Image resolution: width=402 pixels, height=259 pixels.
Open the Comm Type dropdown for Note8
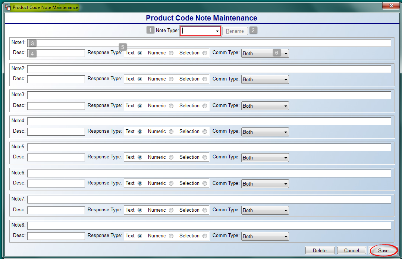(x=265, y=236)
